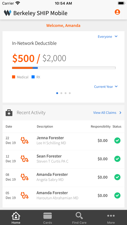Screen dimensions: 127x225
Task: Switch to the Cards tab
Action: (x=48, y=218)
